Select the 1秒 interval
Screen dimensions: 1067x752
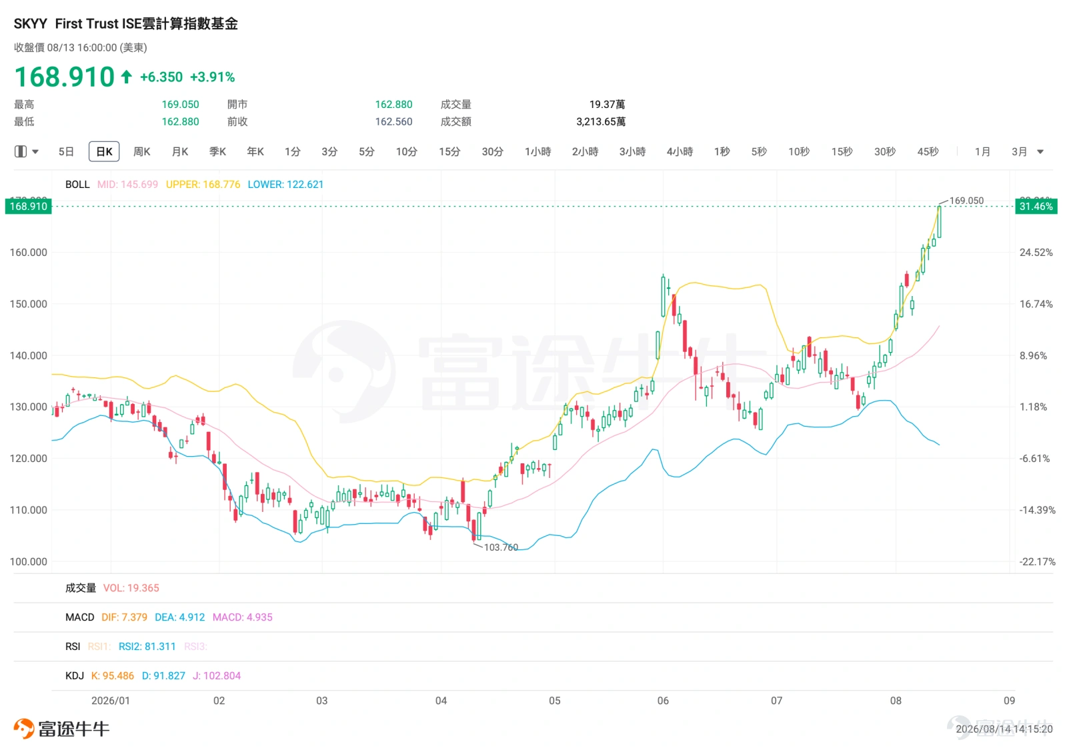[722, 152]
